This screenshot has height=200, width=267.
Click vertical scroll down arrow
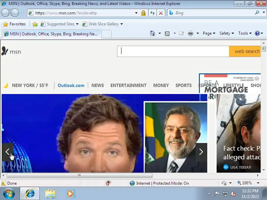[x=264, y=170]
